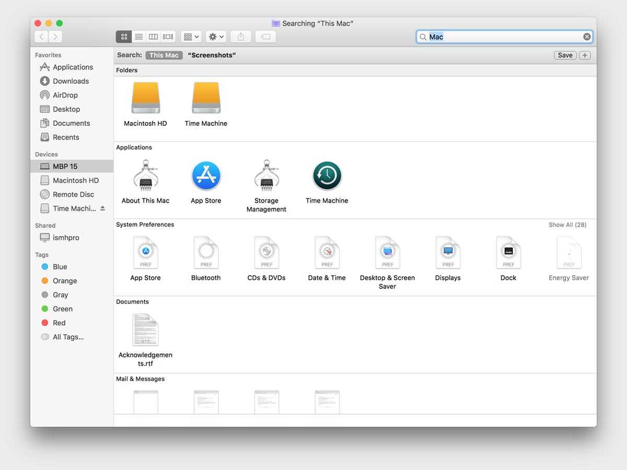
Task: Open the App Store application icon
Action: pos(206,177)
